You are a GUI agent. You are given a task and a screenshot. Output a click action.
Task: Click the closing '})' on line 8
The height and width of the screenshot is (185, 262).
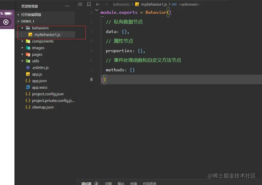coord(103,79)
